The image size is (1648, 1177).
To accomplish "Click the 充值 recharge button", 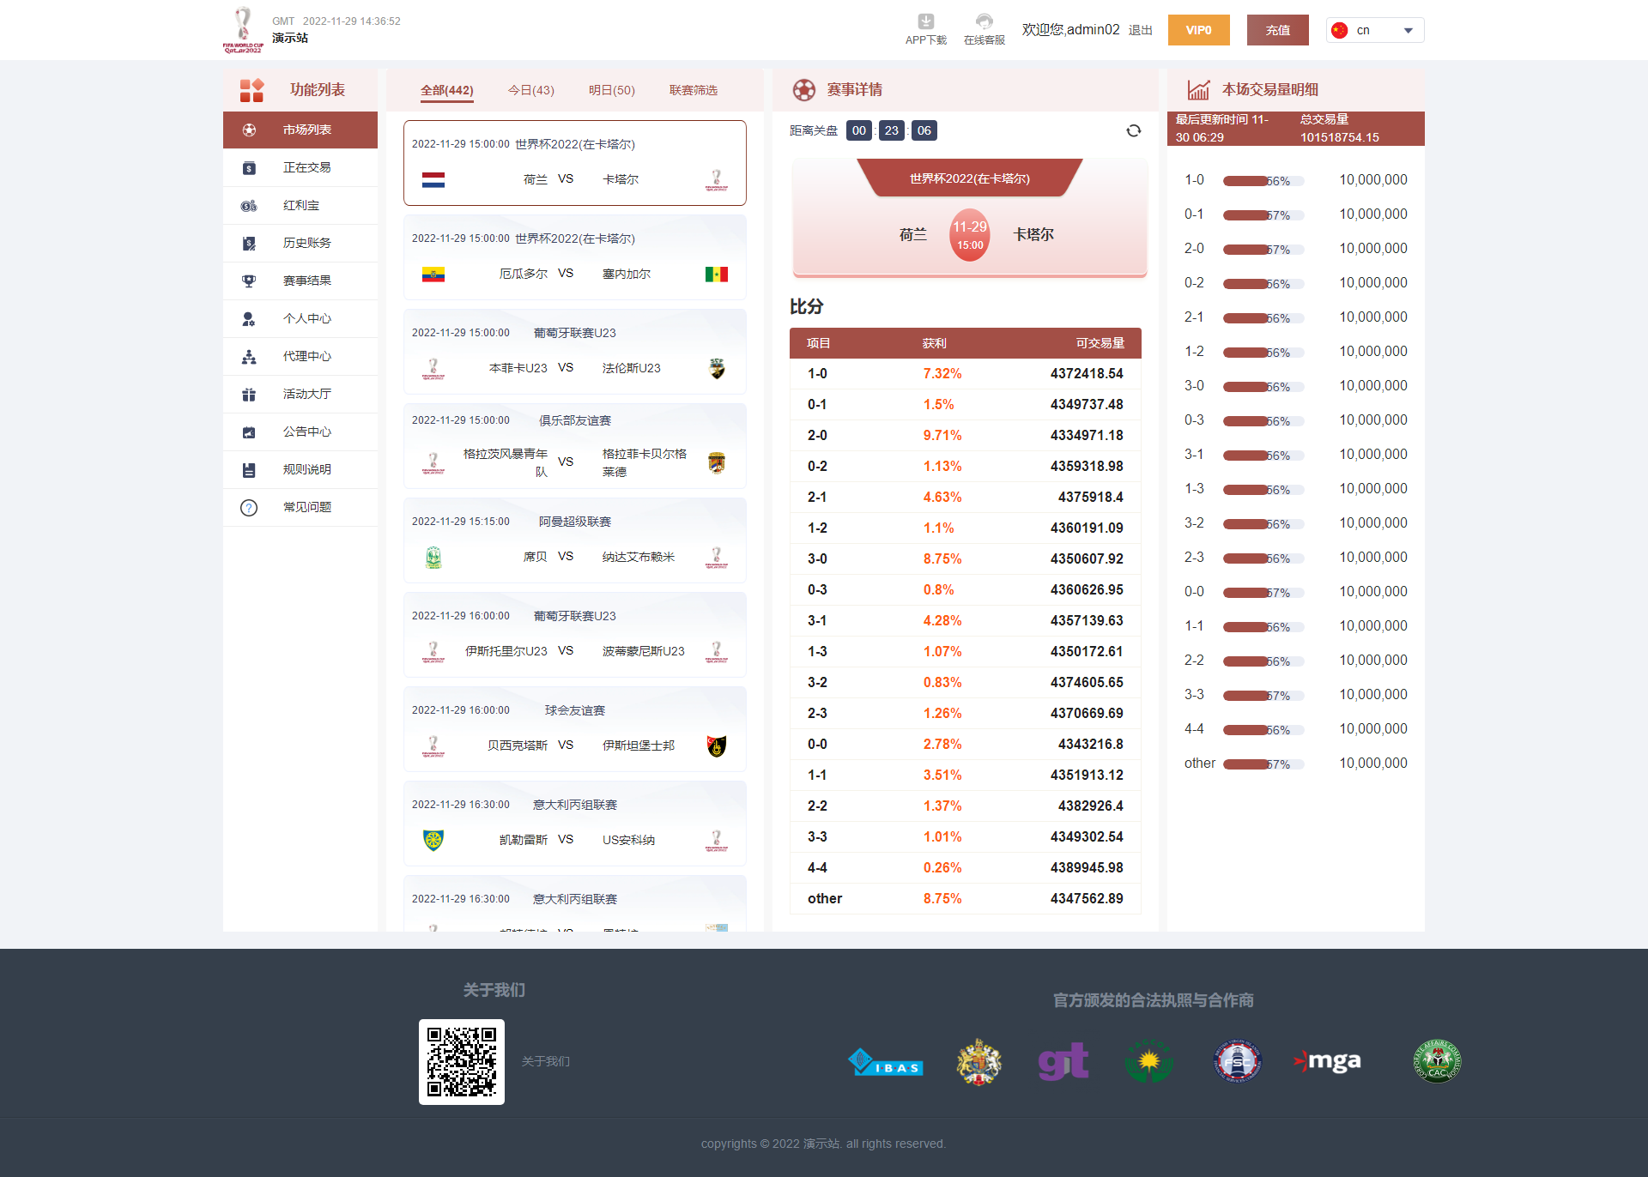I will click(x=1277, y=30).
